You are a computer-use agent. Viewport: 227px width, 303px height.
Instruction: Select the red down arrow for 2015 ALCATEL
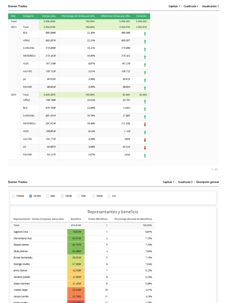[145, 140]
